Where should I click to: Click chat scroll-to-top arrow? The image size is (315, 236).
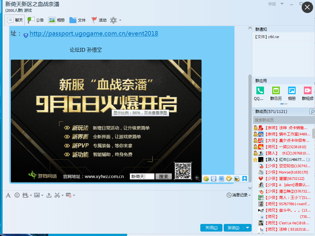[250, 28]
